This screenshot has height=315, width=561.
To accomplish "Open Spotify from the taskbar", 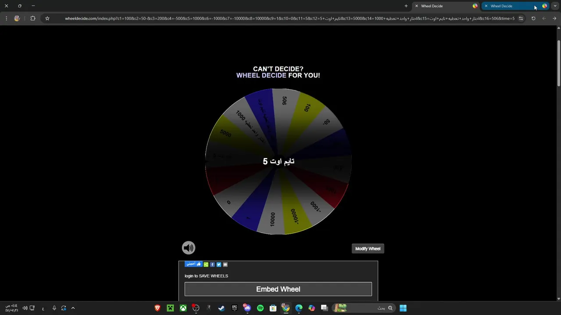I will [260, 308].
